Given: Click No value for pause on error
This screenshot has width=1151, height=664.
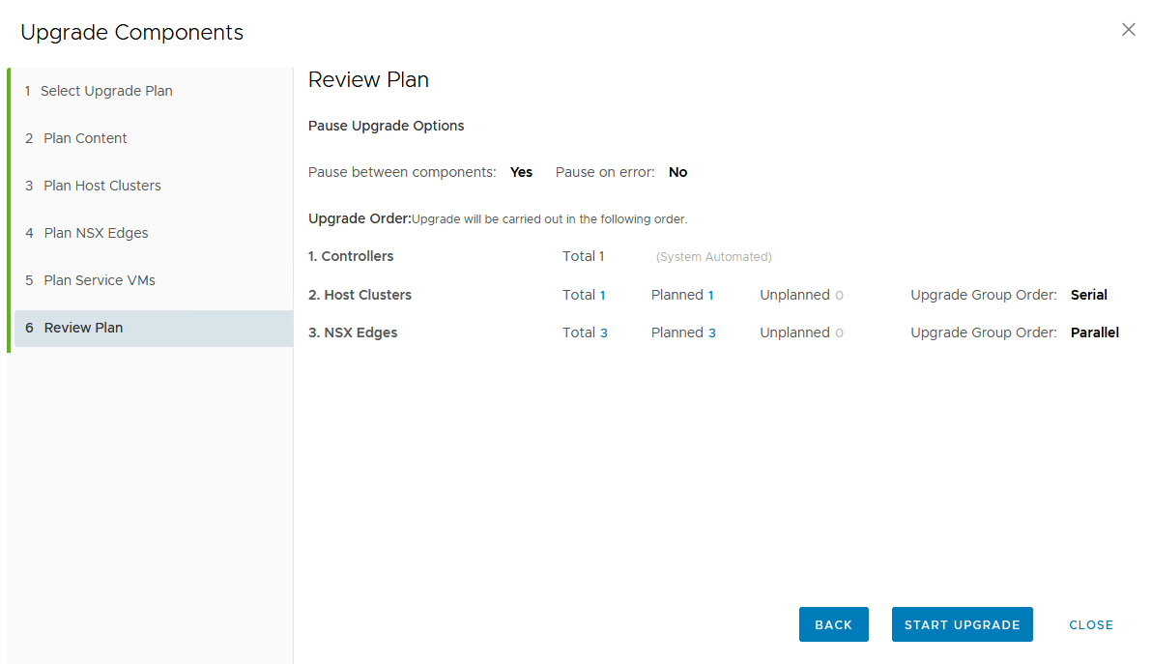Looking at the screenshot, I should 677,172.
